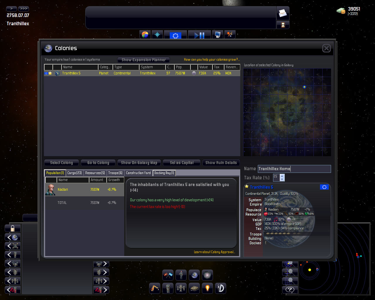
Task: Switch to the Resources (5) tab
Action: [x=95, y=173]
